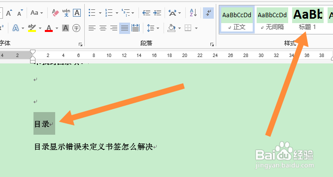Open borders dropdown arrow

coord(196,28)
